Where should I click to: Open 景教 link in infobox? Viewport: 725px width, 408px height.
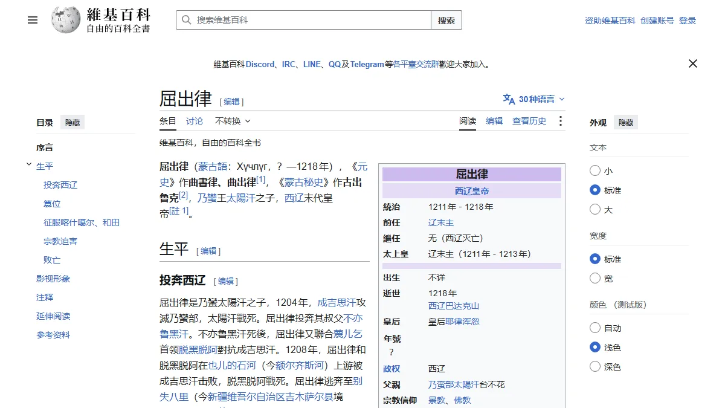[437, 400]
